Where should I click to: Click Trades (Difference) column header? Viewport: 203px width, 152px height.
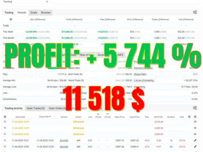click(x=160, y=20)
